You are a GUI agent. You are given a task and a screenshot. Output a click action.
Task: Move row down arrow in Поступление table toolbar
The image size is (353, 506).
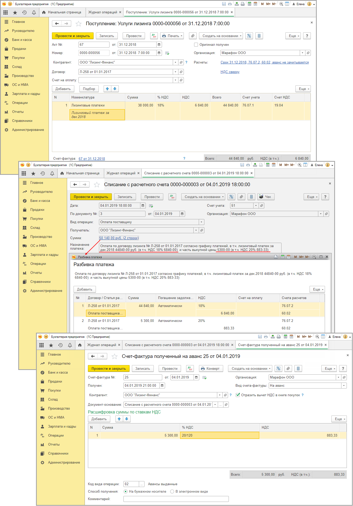115,89
